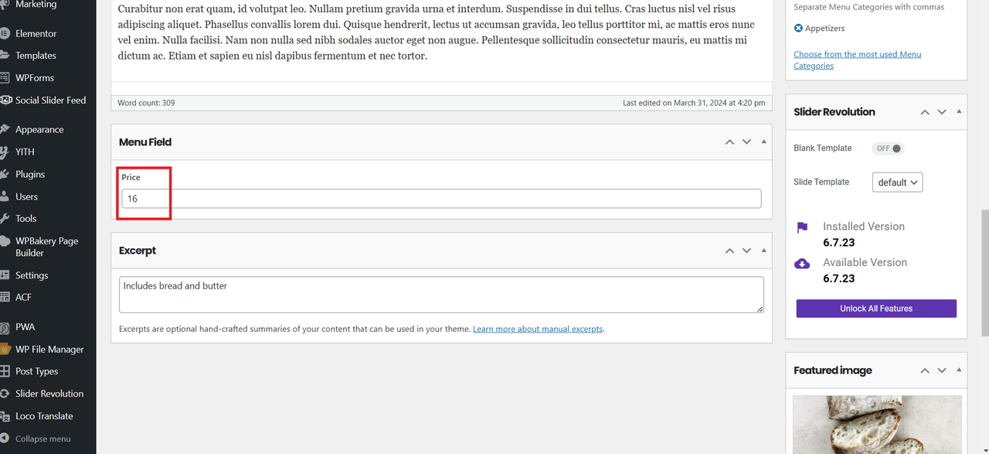This screenshot has height=454, width=989.
Task: Click the Unlock All Features button
Action: coord(876,309)
